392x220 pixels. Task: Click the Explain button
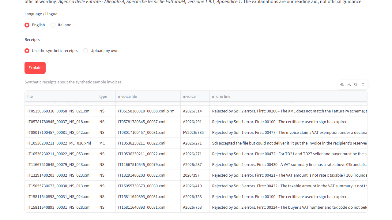35,68
